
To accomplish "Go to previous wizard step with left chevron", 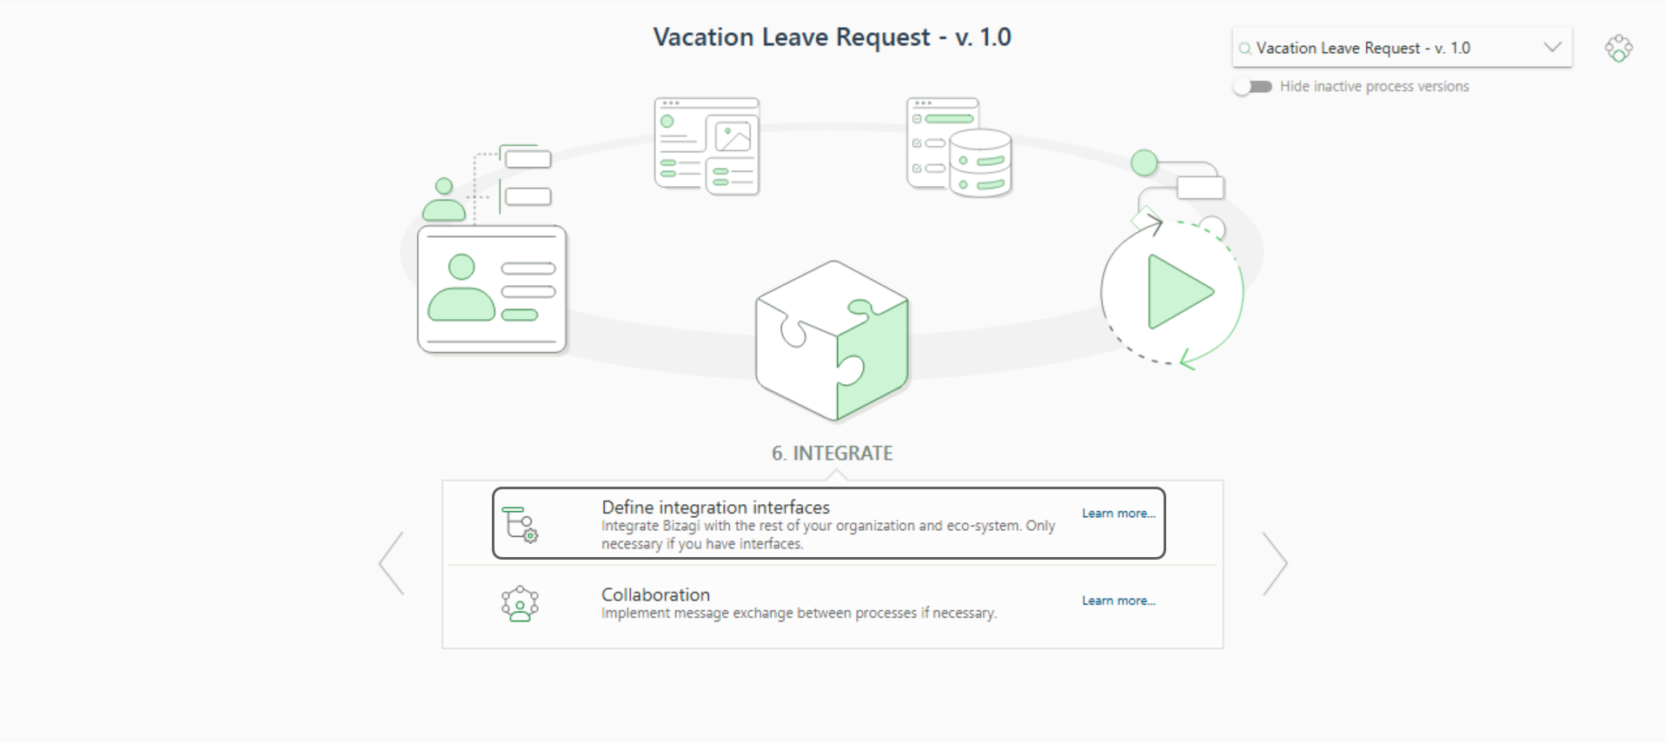I will click(x=391, y=563).
